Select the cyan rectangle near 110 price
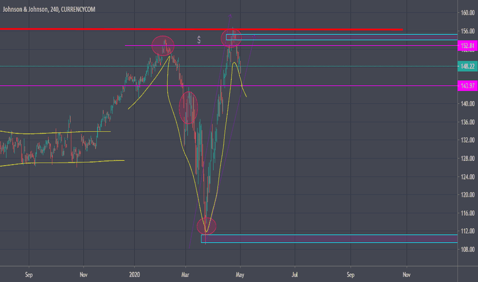The width and height of the screenshot is (478, 282). 329,239
